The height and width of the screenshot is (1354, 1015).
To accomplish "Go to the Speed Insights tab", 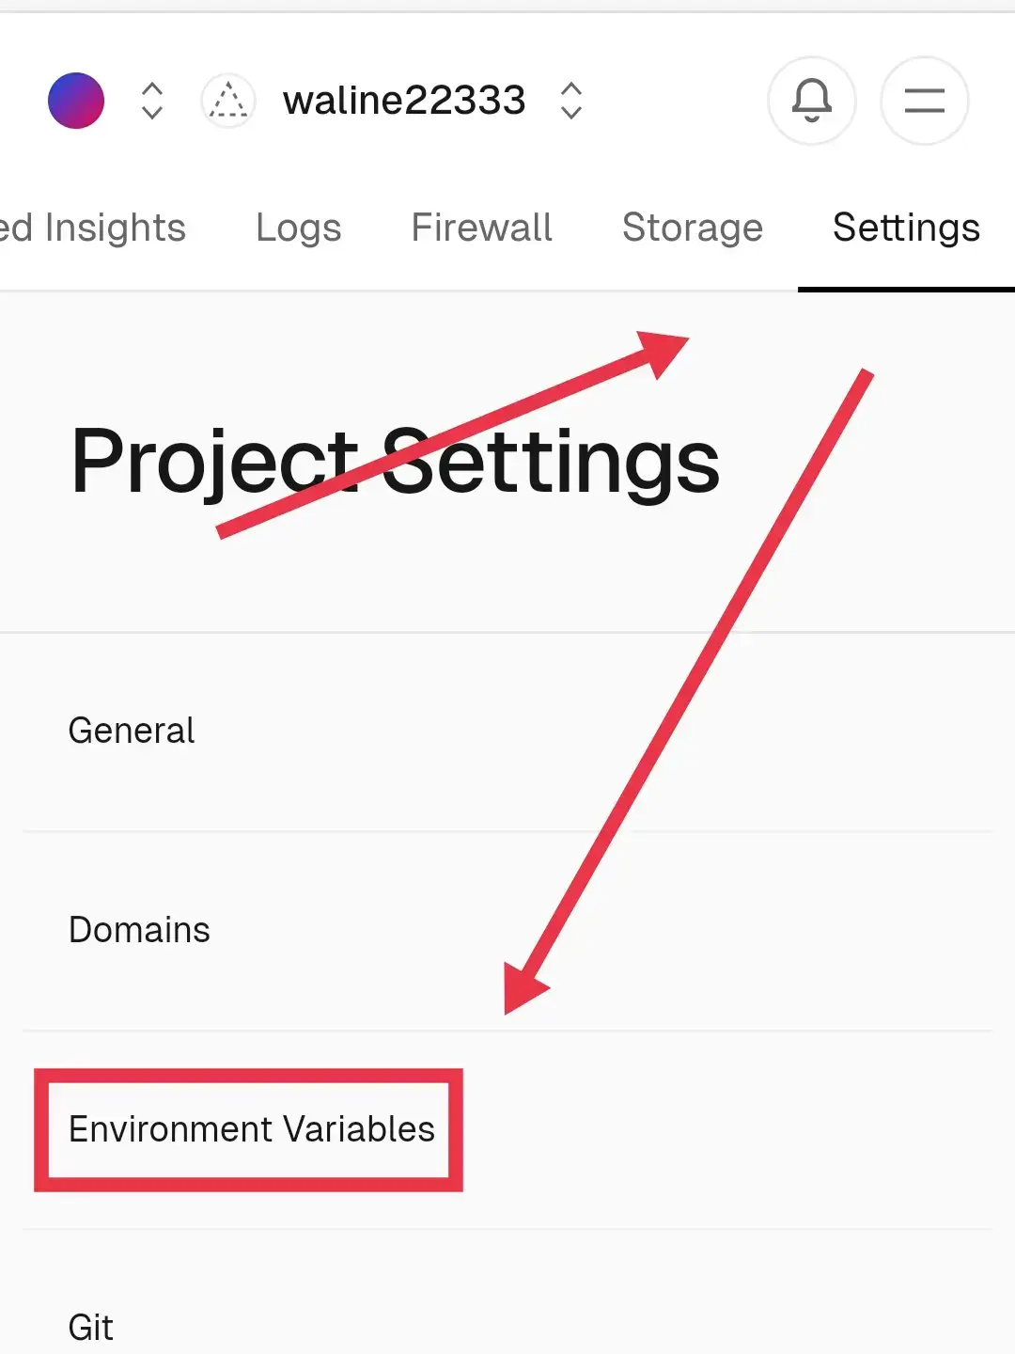I will (x=93, y=228).
